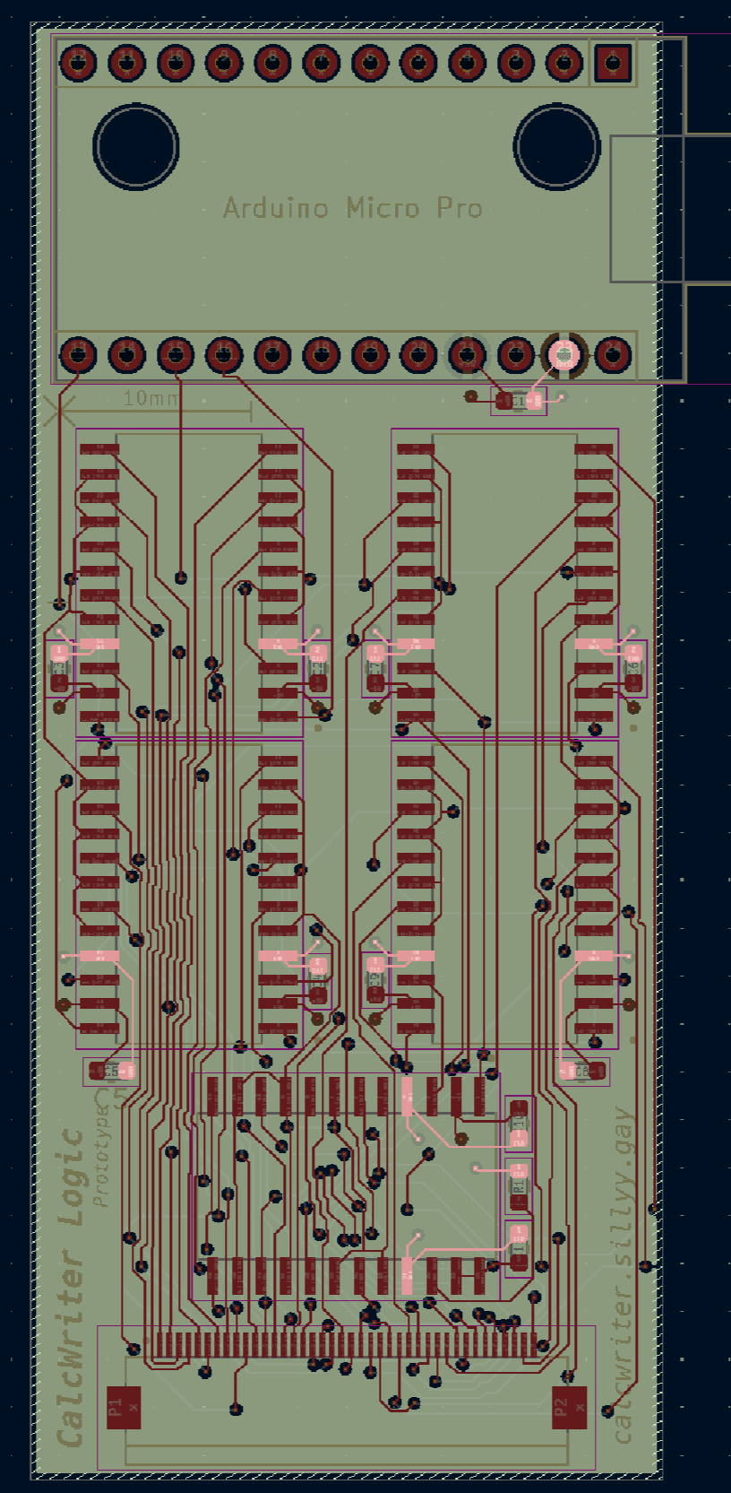
Task: Click the left mounting hole
Action: [136, 147]
